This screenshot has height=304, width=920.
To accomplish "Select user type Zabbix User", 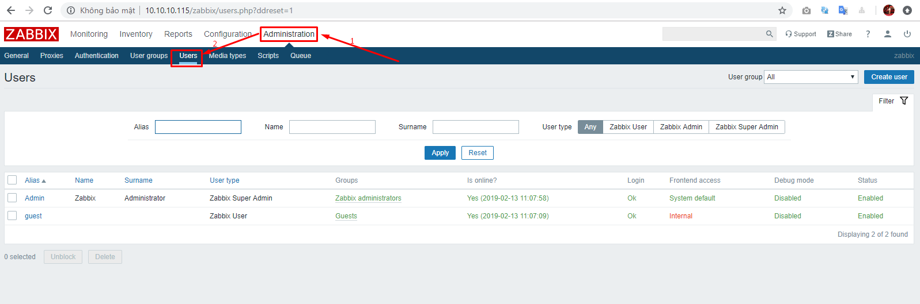I will pos(629,127).
